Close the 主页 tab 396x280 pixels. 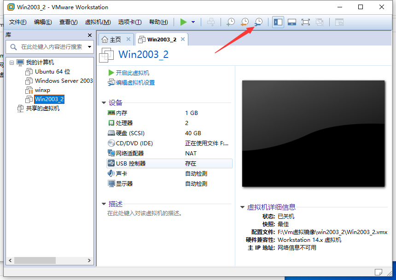click(128, 39)
